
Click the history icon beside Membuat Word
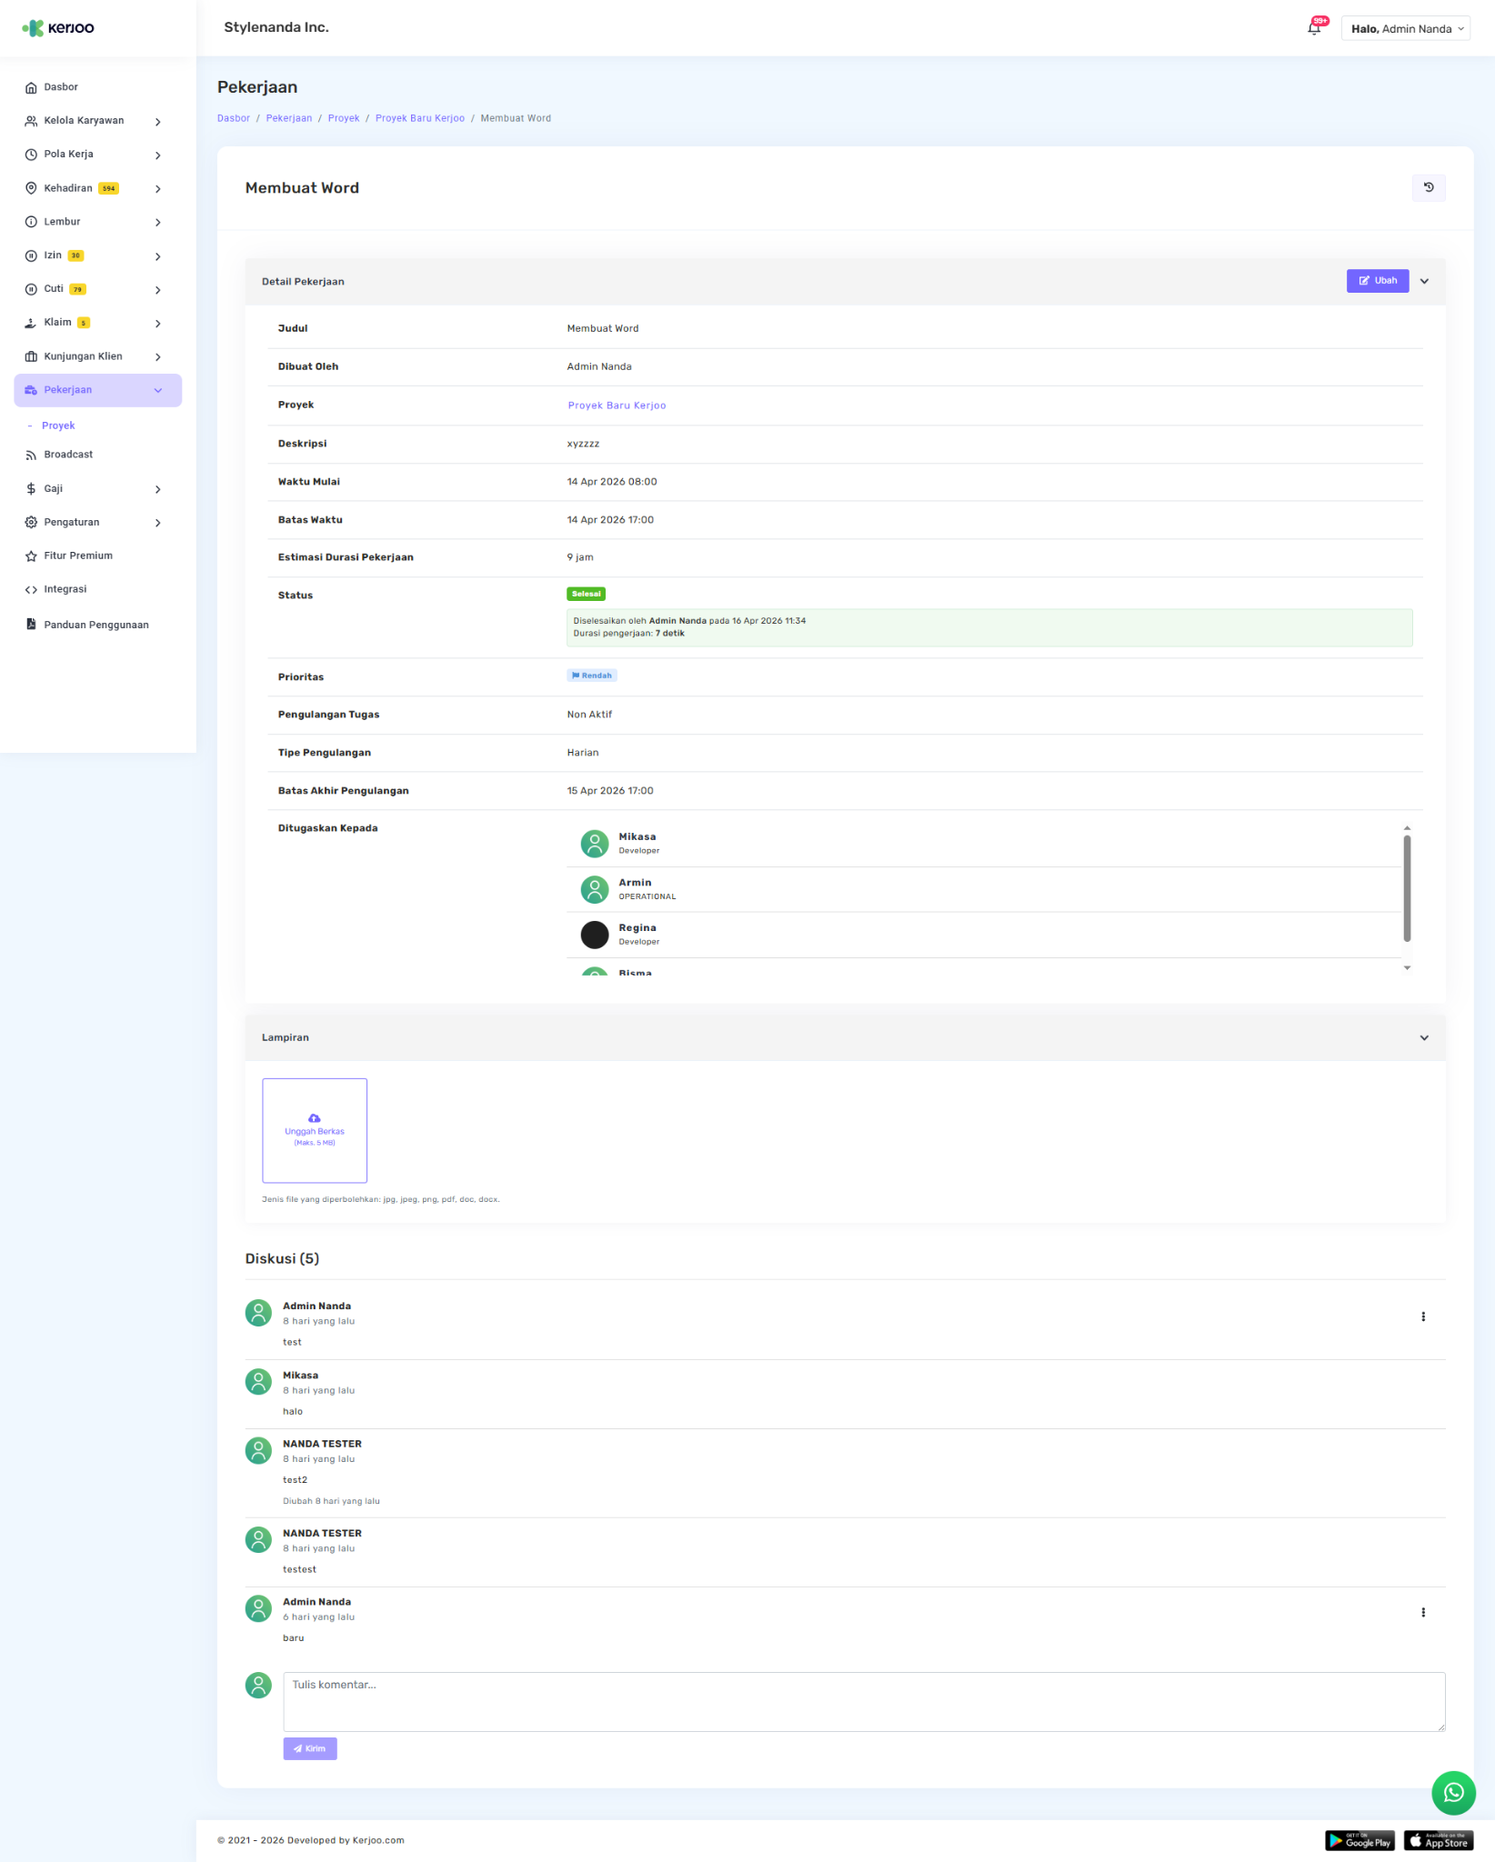pos(1428,187)
